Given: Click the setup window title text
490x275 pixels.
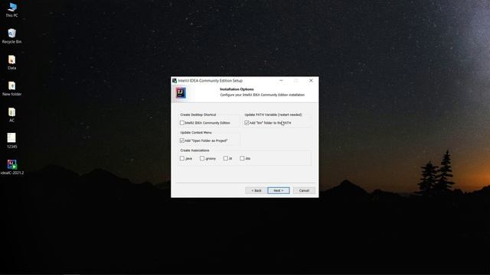Looking at the screenshot, I should 210,80.
